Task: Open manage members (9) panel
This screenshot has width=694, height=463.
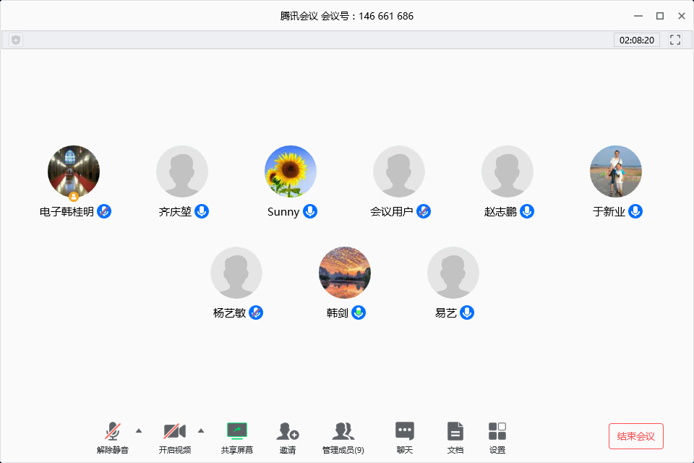Action: tap(343, 432)
